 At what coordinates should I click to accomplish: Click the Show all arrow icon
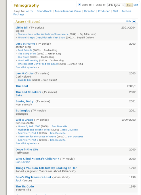79,5
